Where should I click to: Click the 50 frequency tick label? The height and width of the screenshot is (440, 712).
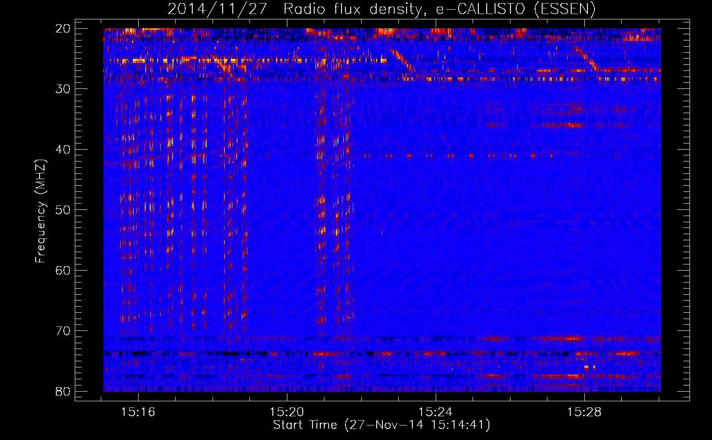(x=63, y=210)
